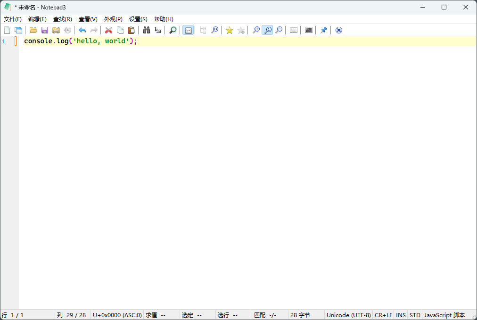The height and width of the screenshot is (320, 477).
Task: Open the 查找(R) menu
Action: pos(62,19)
